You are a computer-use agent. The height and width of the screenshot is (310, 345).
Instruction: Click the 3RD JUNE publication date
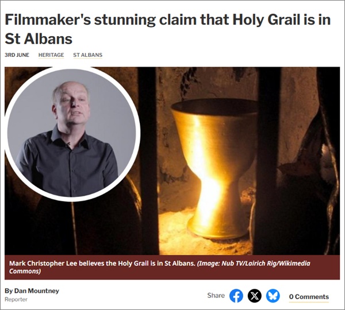tap(17, 55)
